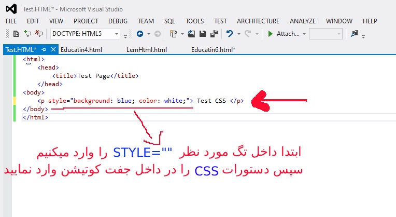Expand dropdown arrow beside Attach button

(x=304, y=34)
